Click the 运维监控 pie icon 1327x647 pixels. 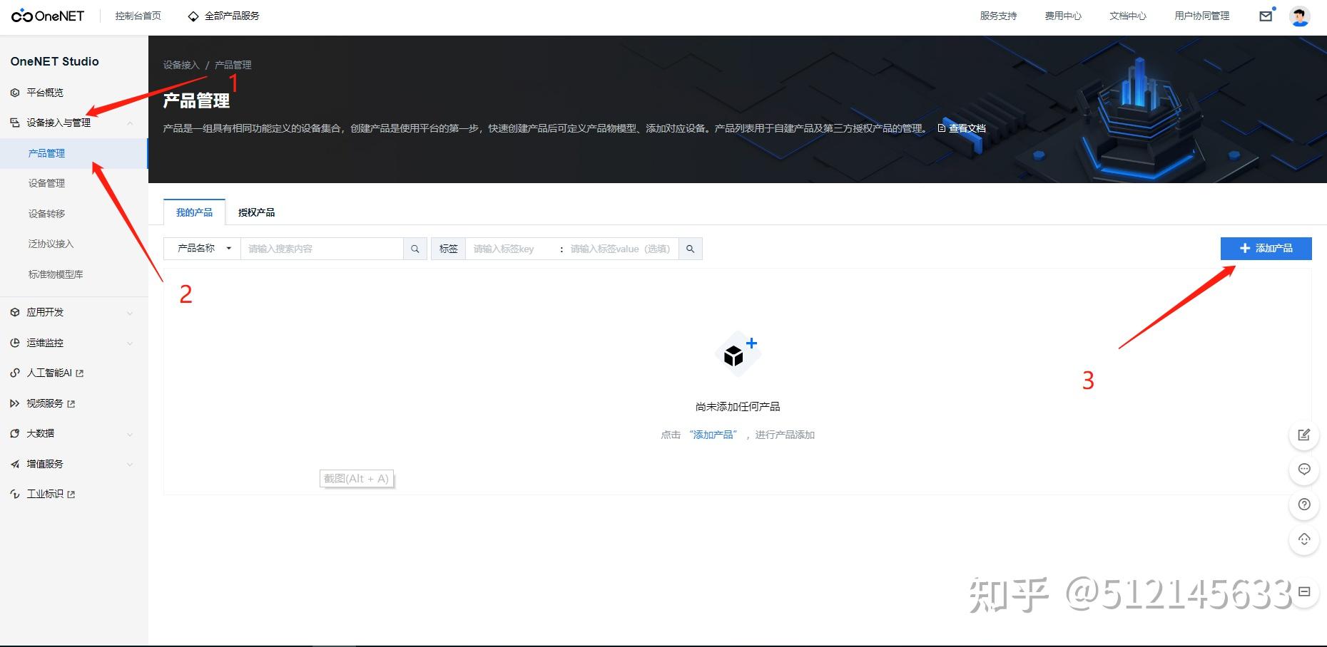click(x=15, y=343)
